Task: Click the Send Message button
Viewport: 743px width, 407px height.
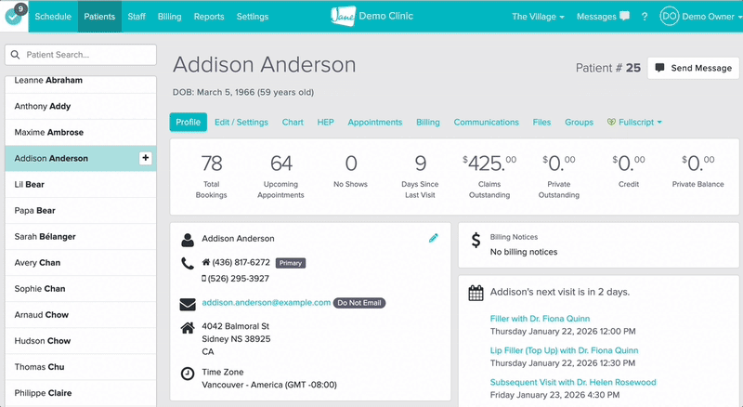Action: pyautogui.click(x=693, y=68)
